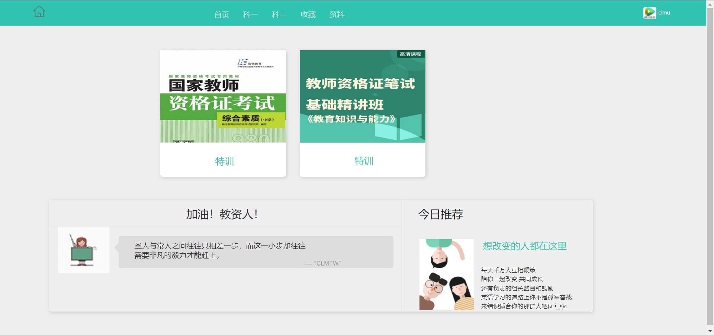This screenshot has height=335, width=714.
Task: Select the 资料 menu item
Action: 337,14
